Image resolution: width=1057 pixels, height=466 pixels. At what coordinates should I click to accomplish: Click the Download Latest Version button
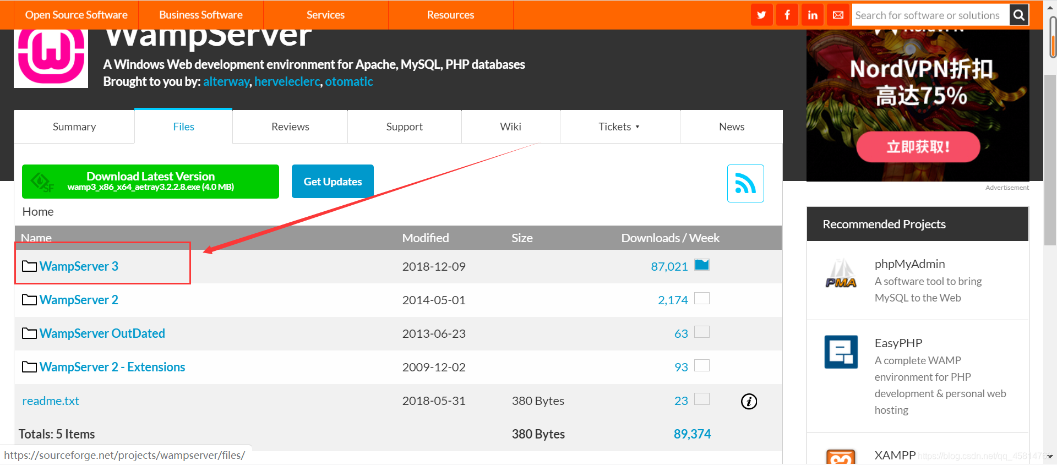pyautogui.click(x=150, y=182)
